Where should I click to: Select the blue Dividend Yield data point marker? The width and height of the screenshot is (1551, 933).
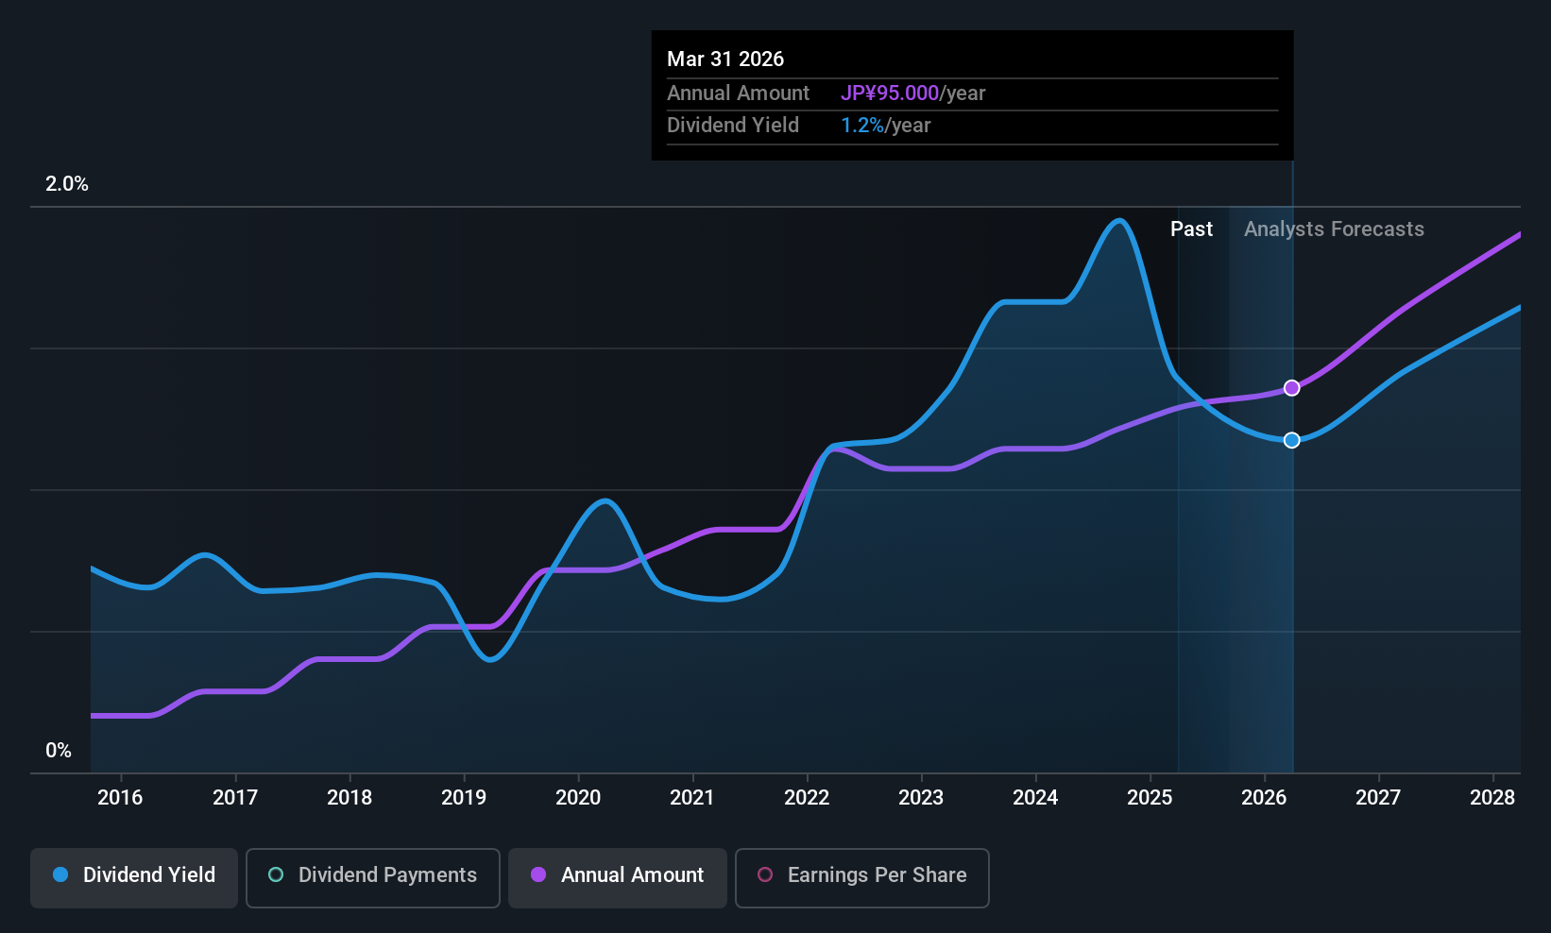click(1292, 440)
